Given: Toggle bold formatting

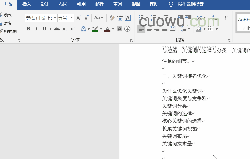Looking at the screenshot, I should point(29,29).
